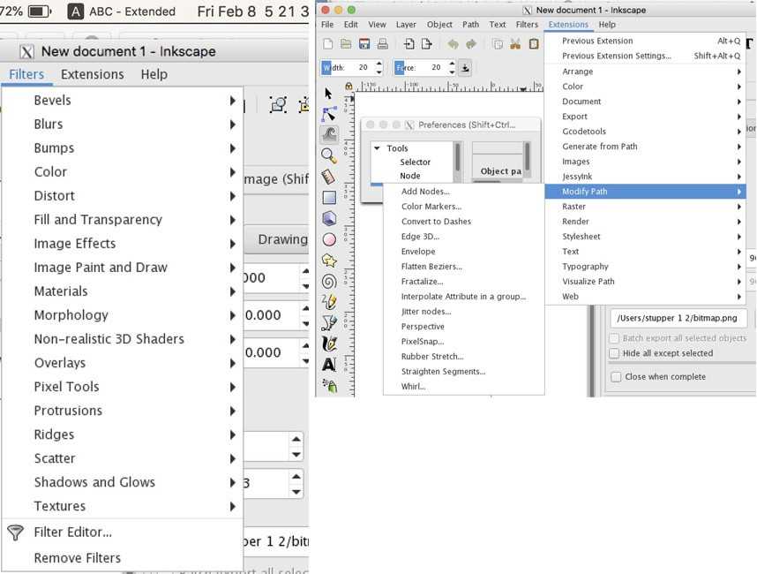This screenshot has width=757, height=574.
Task: Select the Zoom magnifier tool
Action: [x=329, y=156]
